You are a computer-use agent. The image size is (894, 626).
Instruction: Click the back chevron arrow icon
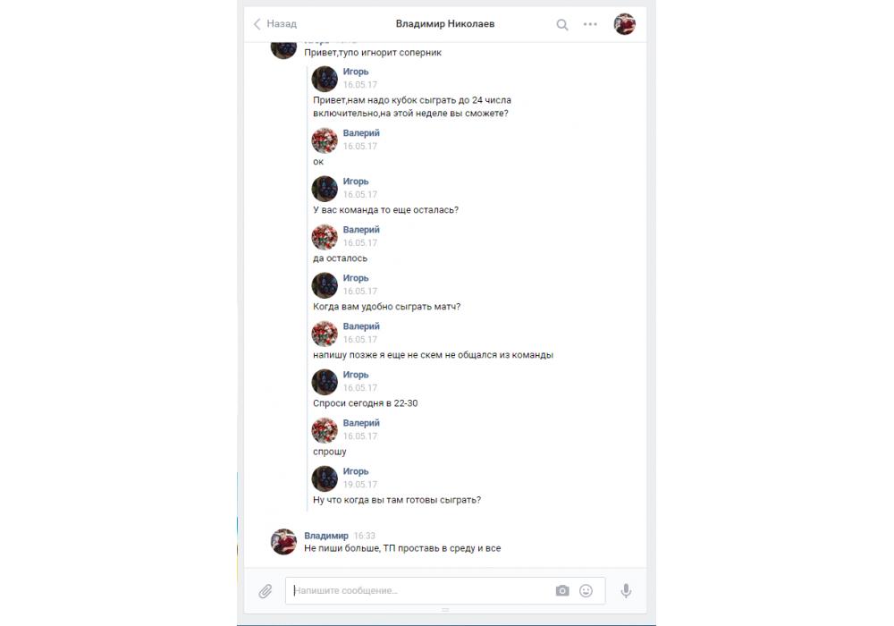tap(257, 24)
